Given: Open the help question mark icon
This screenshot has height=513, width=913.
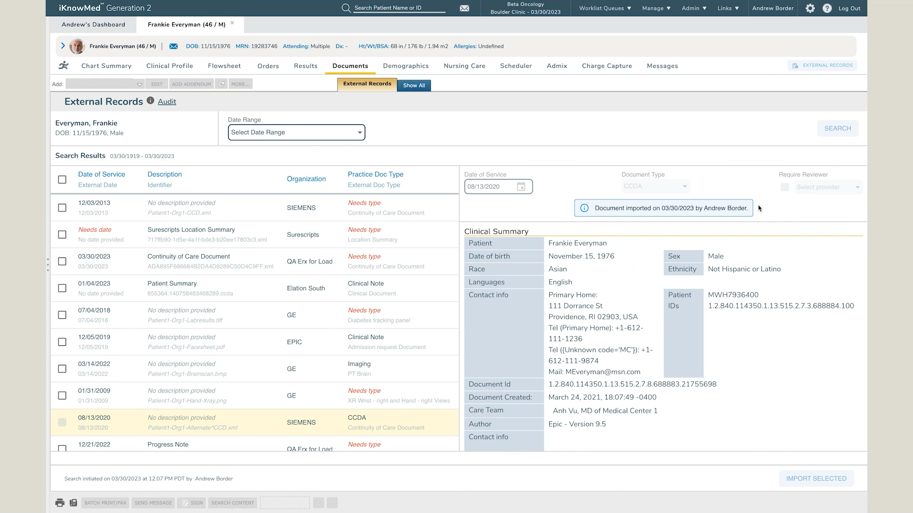Looking at the screenshot, I should click(827, 8).
